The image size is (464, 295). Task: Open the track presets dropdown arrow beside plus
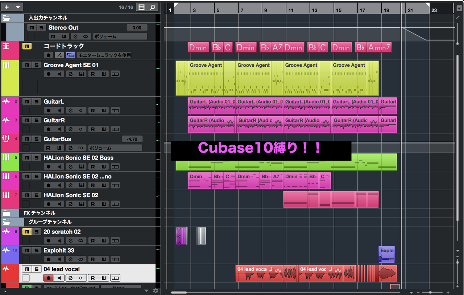pyautogui.click(x=18, y=7)
